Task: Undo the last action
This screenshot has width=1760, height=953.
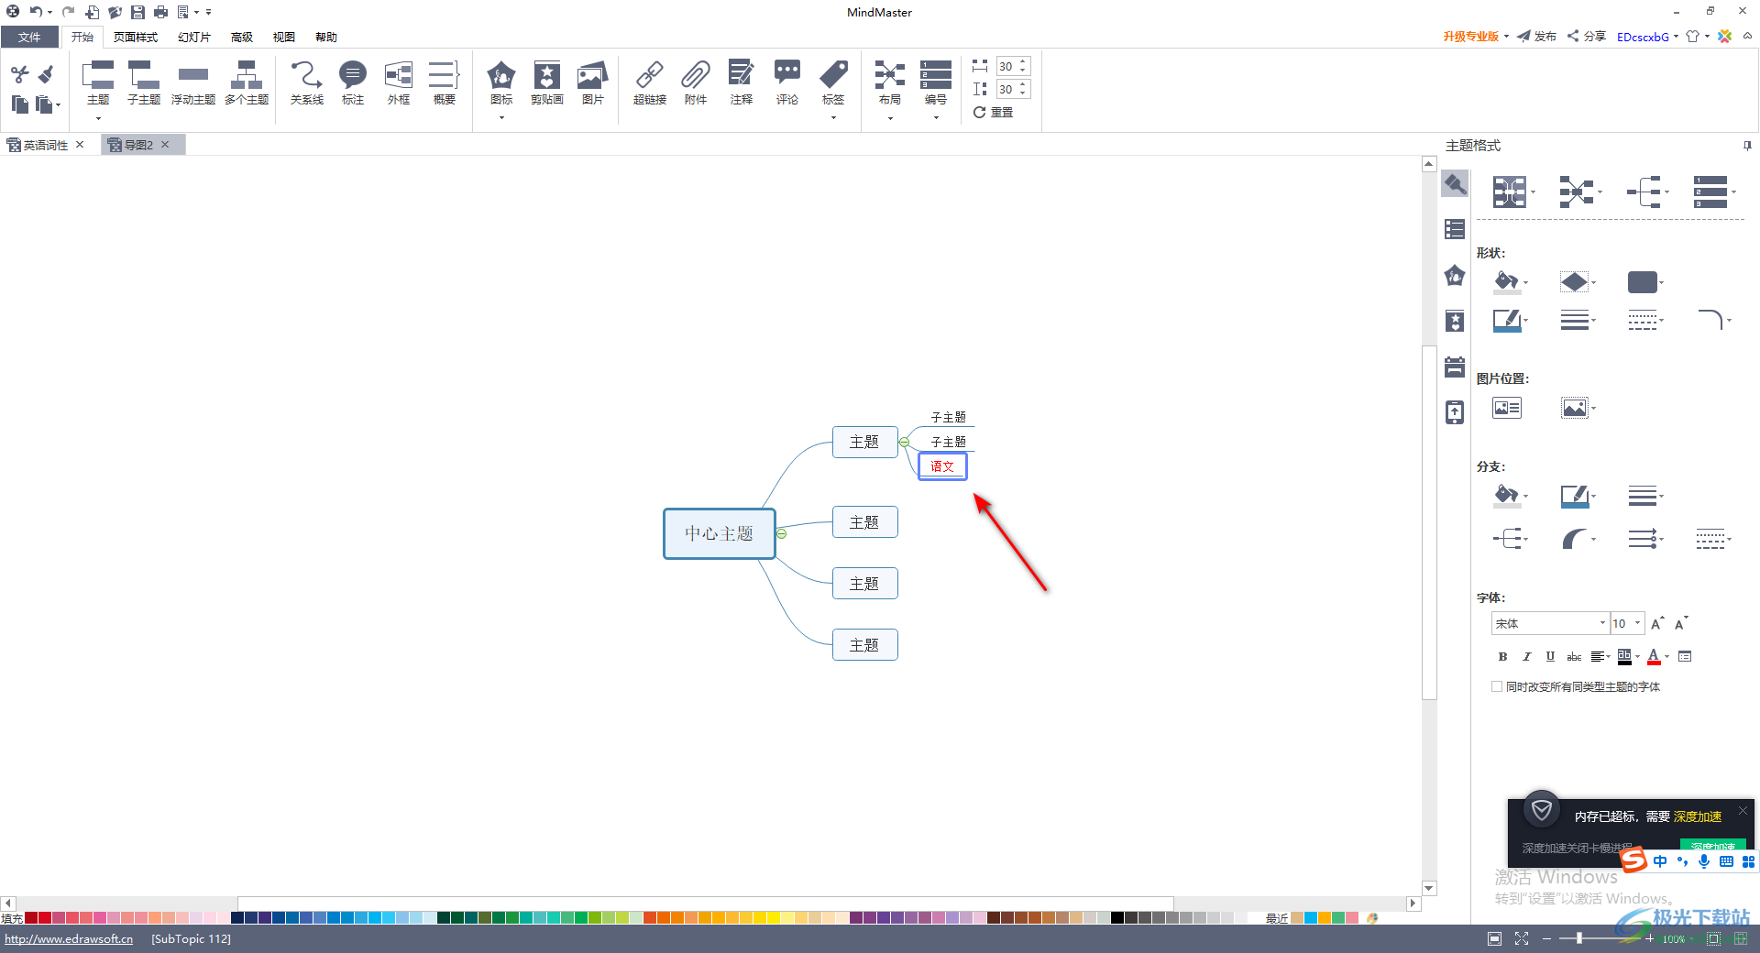Action: pyautogui.click(x=35, y=12)
